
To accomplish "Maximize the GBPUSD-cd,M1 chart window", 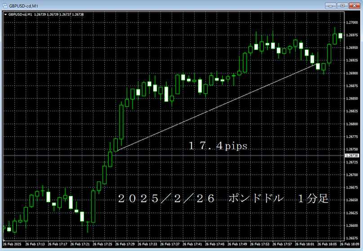I will (342, 6).
